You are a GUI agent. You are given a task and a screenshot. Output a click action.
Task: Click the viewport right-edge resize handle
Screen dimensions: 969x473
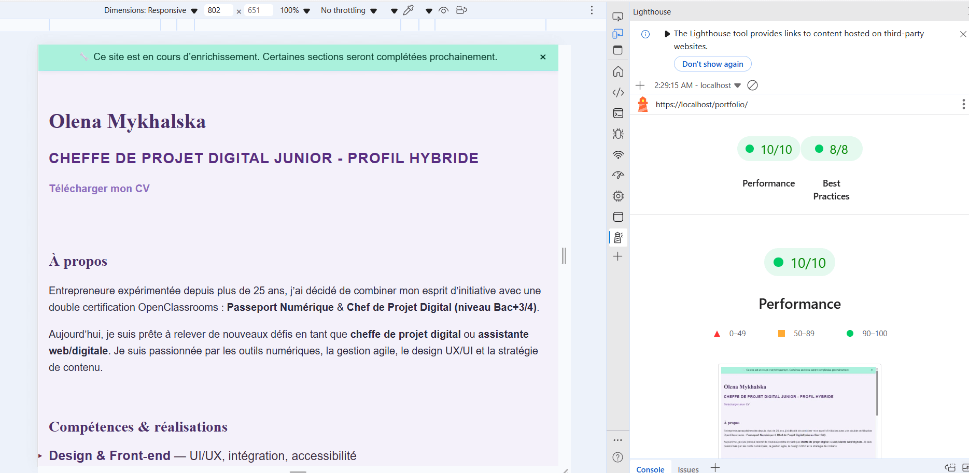point(564,256)
